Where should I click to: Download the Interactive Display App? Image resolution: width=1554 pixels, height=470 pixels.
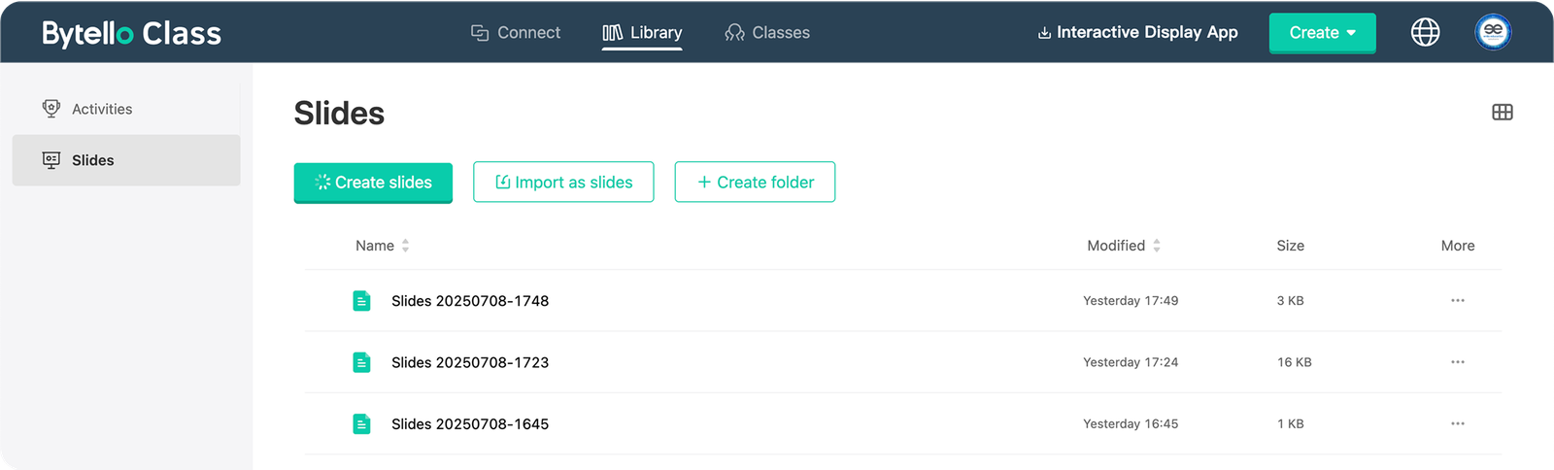click(1137, 33)
